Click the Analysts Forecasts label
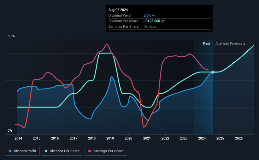The image size is (259, 160). click(x=230, y=43)
